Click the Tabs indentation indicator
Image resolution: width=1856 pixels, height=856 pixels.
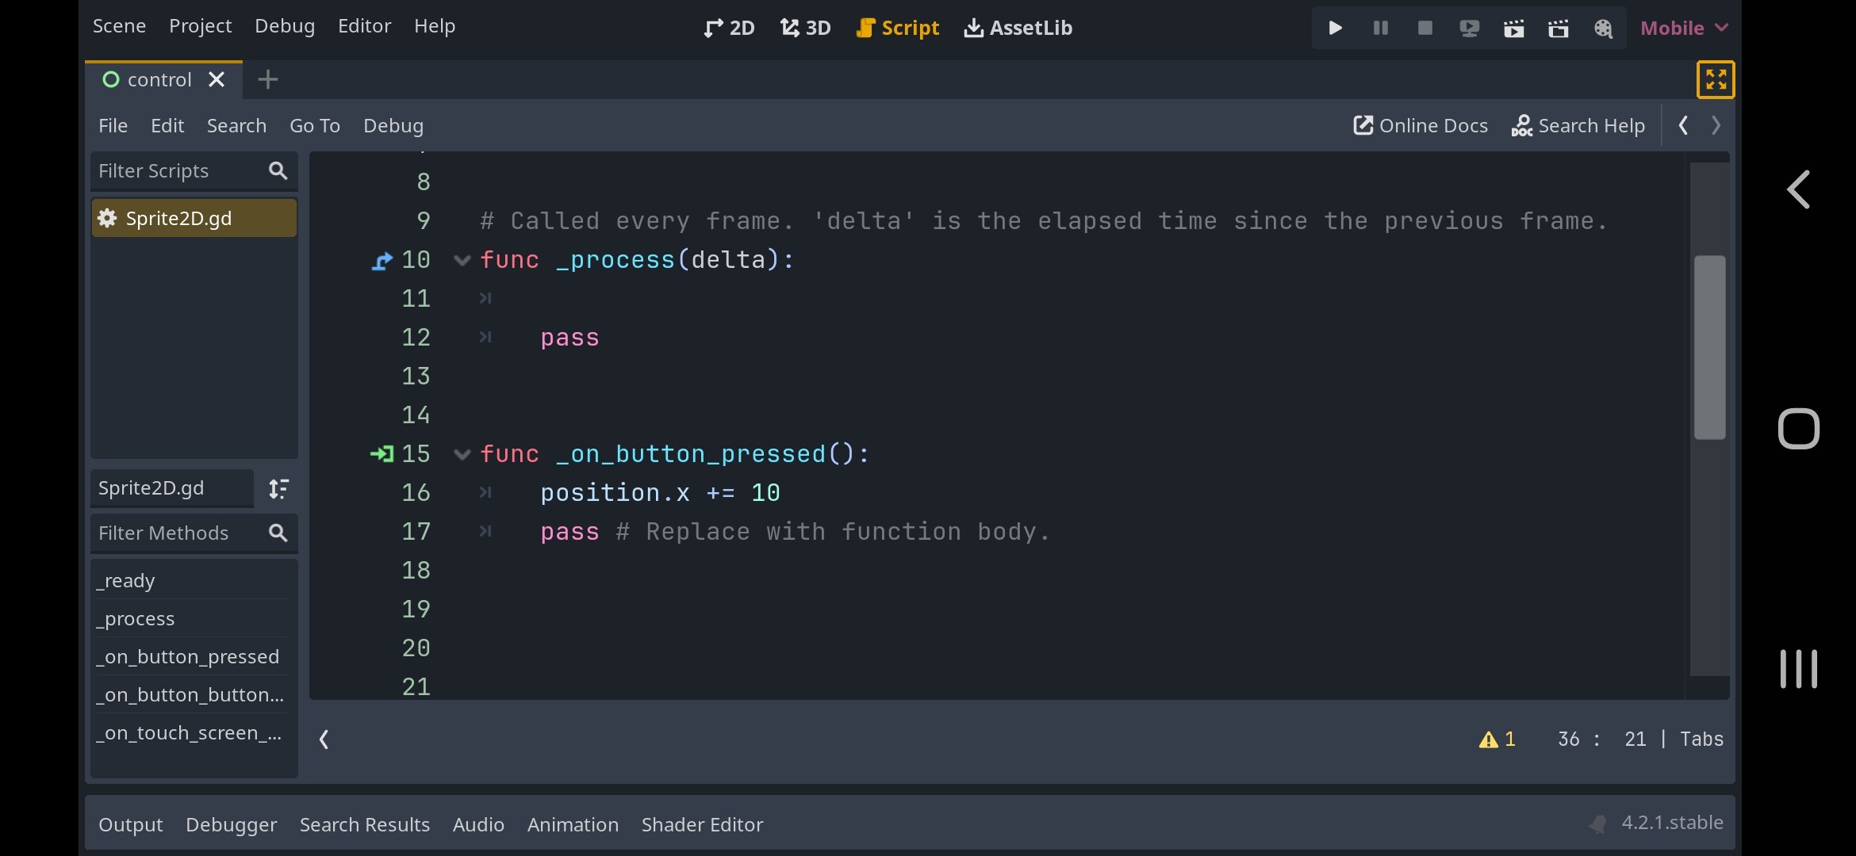tap(1702, 739)
